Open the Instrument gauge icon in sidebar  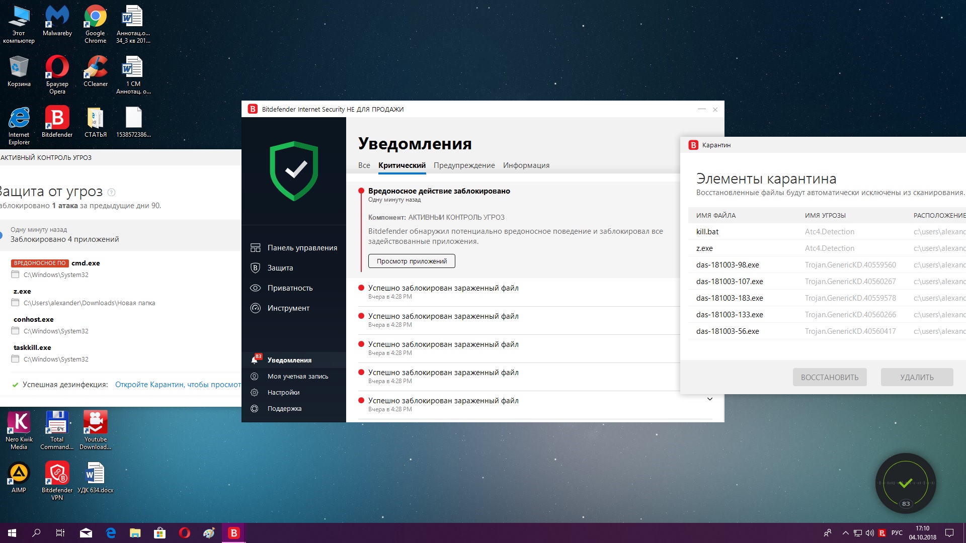(255, 308)
